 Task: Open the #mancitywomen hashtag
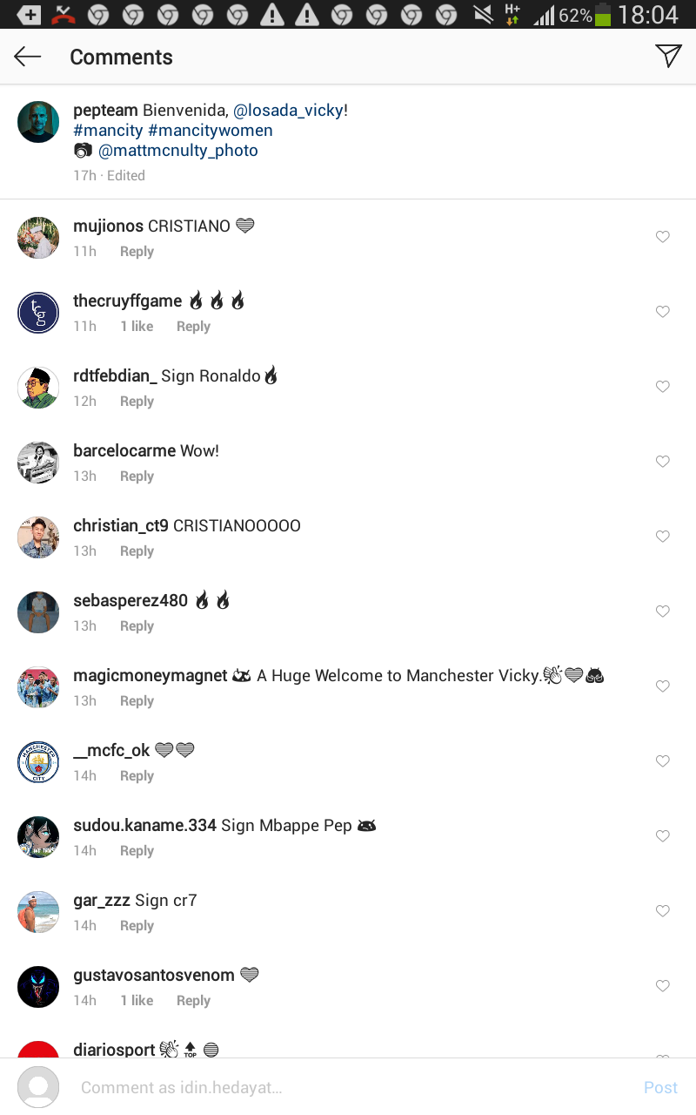tap(211, 131)
